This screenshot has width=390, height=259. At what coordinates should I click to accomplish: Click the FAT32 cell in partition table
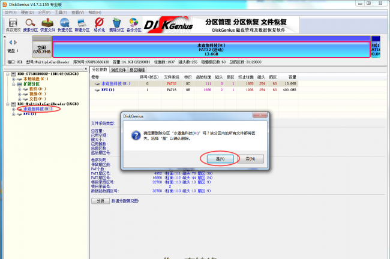[x=172, y=84]
